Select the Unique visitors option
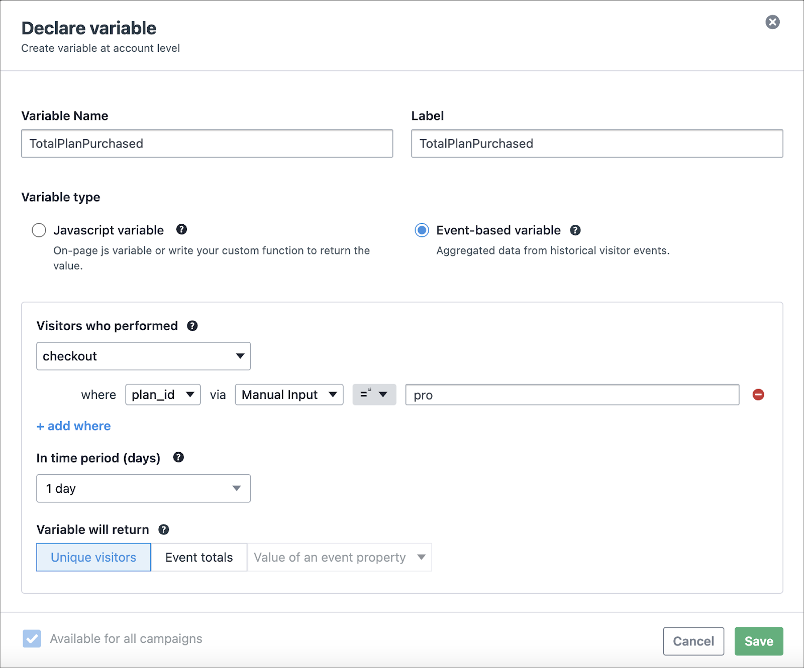Screen dimensions: 804x668 coord(93,557)
